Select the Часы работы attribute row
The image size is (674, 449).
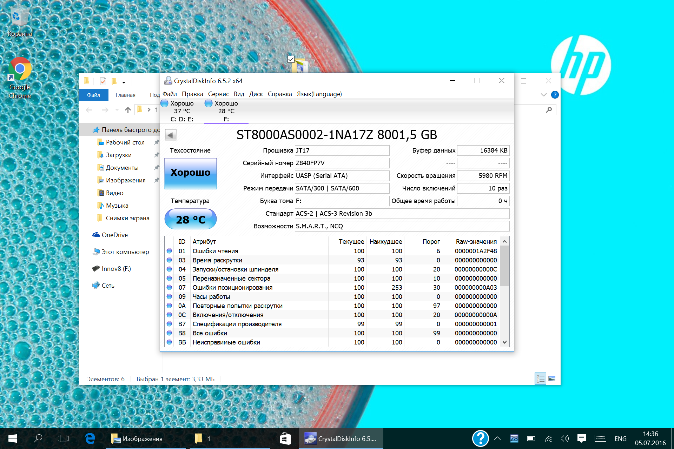pyautogui.click(x=332, y=297)
